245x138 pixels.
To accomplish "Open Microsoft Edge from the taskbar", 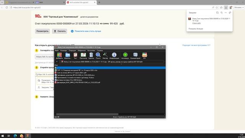I will (15, 136).
